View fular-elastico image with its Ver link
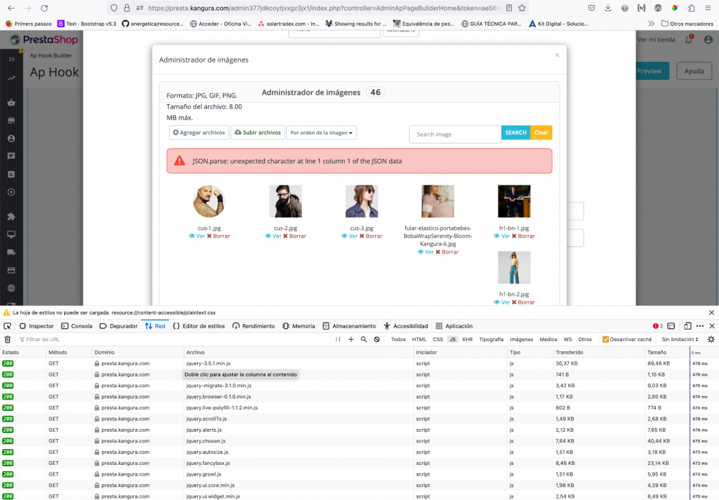The height and width of the screenshot is (500, 719). point(426,252)
